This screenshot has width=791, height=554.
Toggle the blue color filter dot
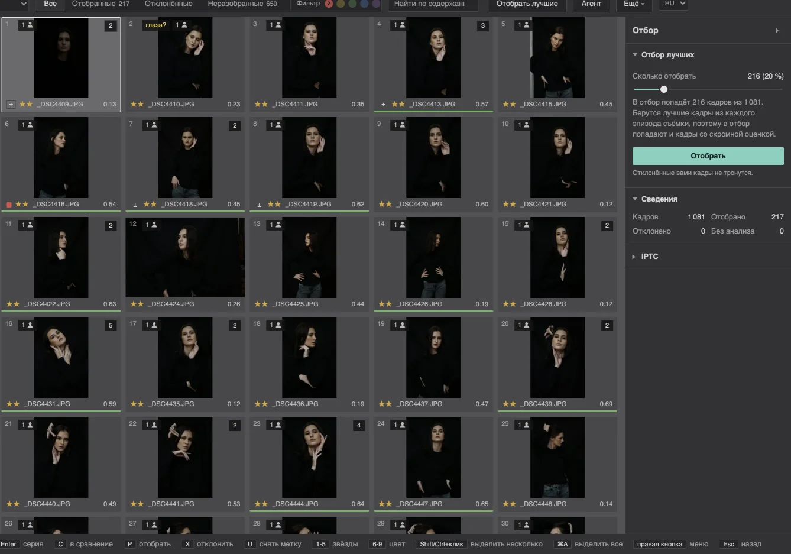click(364, 4)
